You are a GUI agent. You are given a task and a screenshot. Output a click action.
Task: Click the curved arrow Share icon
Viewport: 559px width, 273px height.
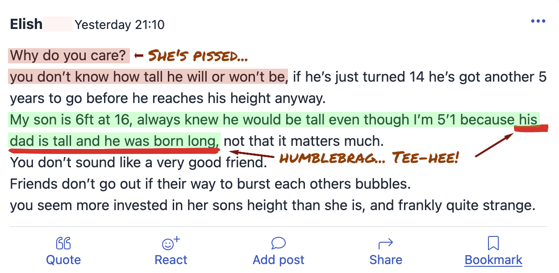385,243
